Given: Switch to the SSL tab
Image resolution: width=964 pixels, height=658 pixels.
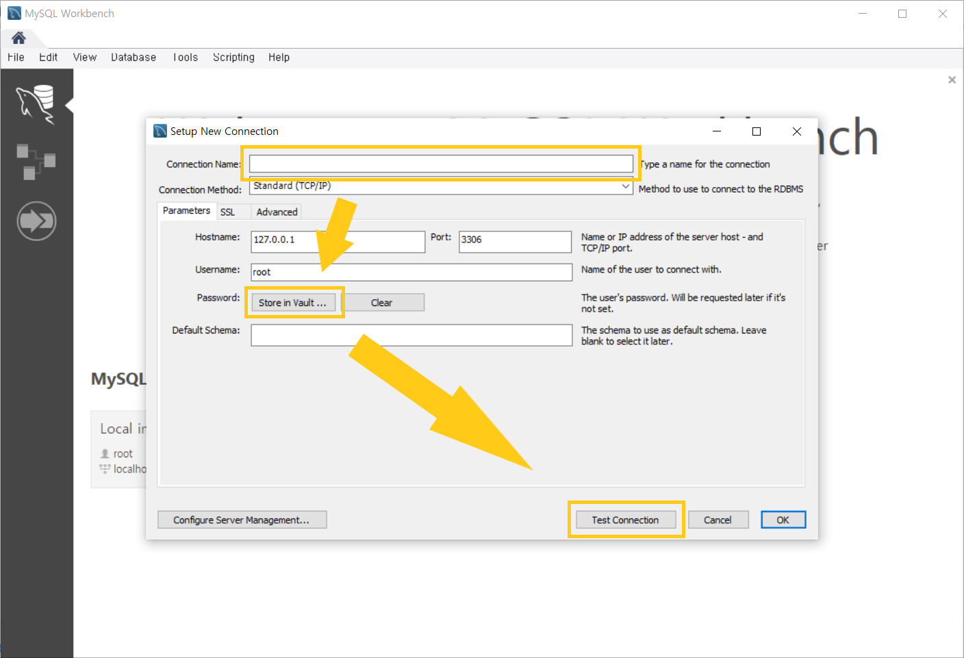Looking at the screenshot, I should (228, 212).
